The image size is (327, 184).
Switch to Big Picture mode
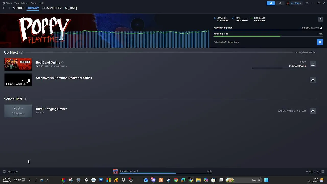click(307, 3)
